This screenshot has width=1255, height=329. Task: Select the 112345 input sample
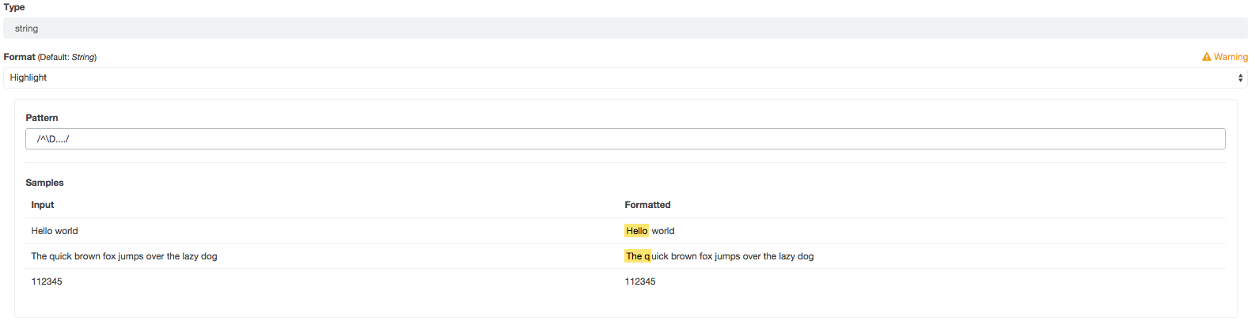(47, 282)
